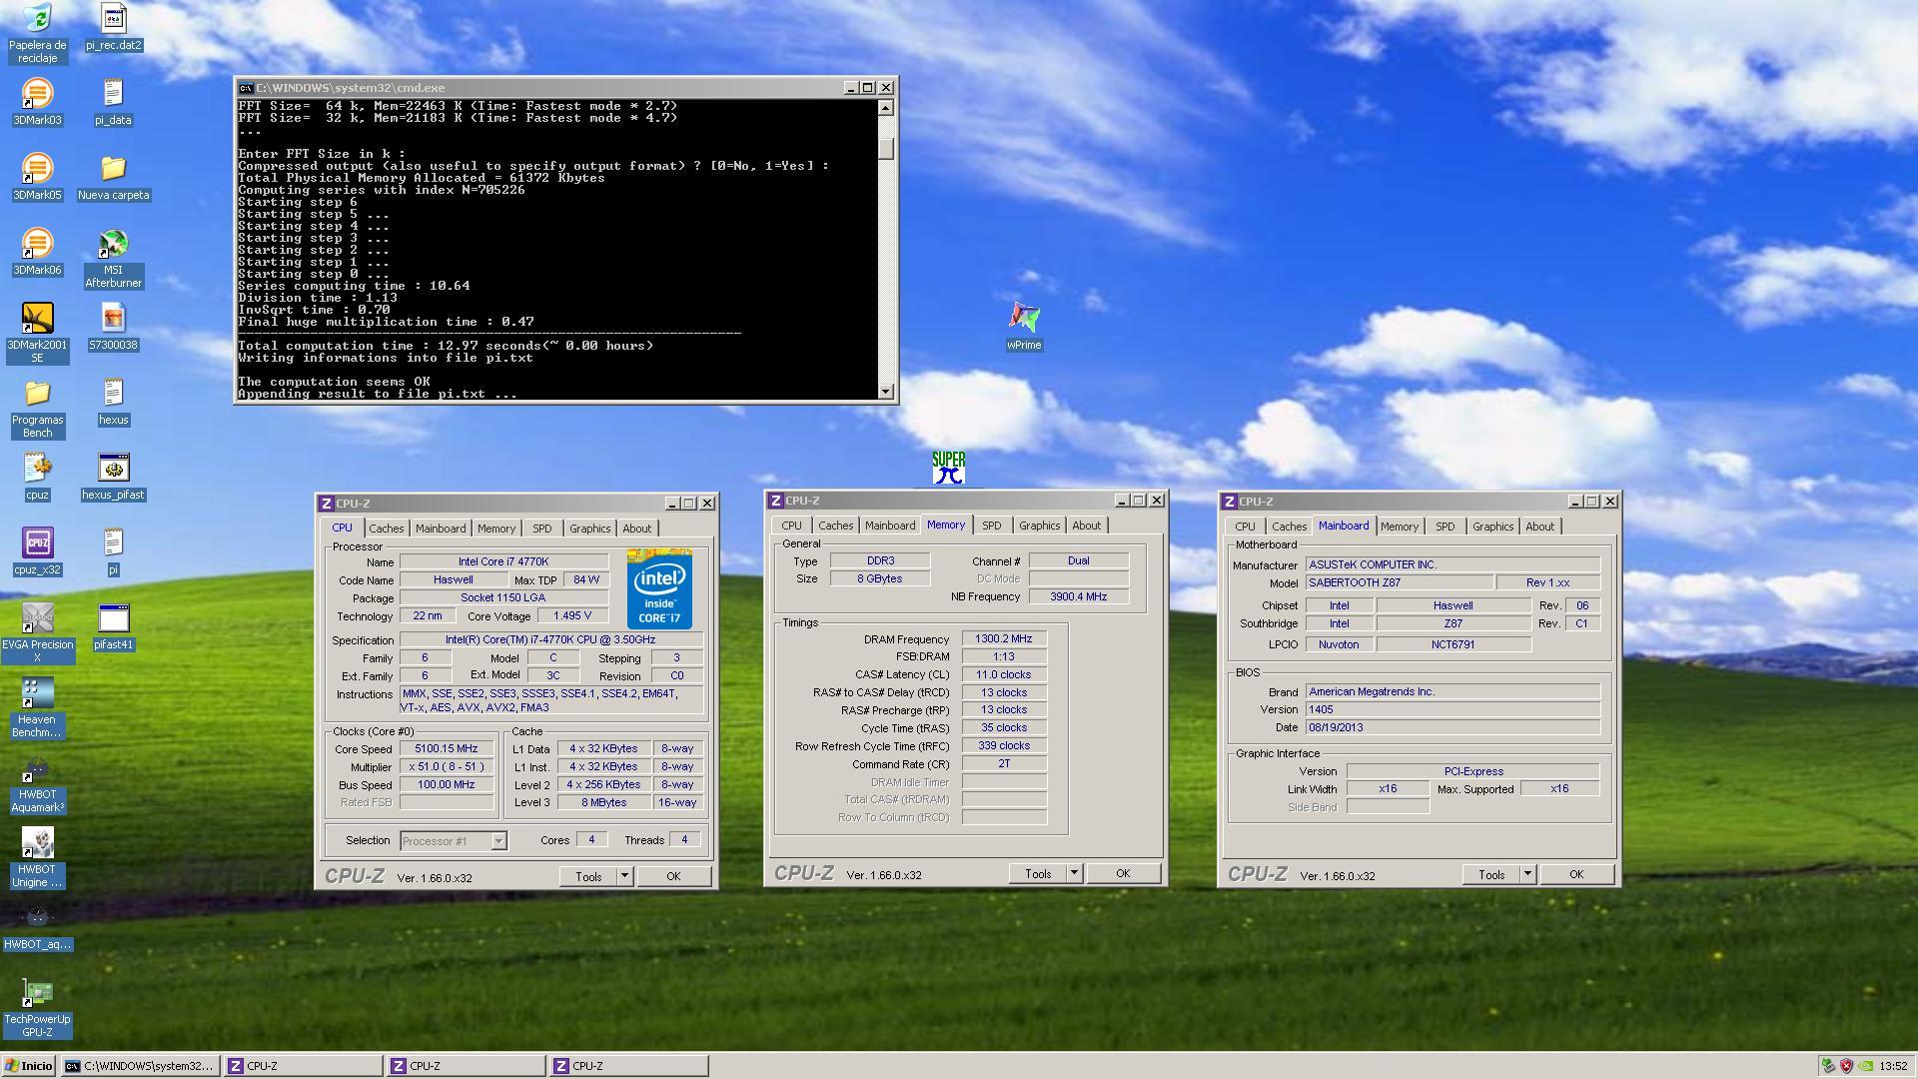Open Mainboard tab in the CPU tab window

click(441, 529)
